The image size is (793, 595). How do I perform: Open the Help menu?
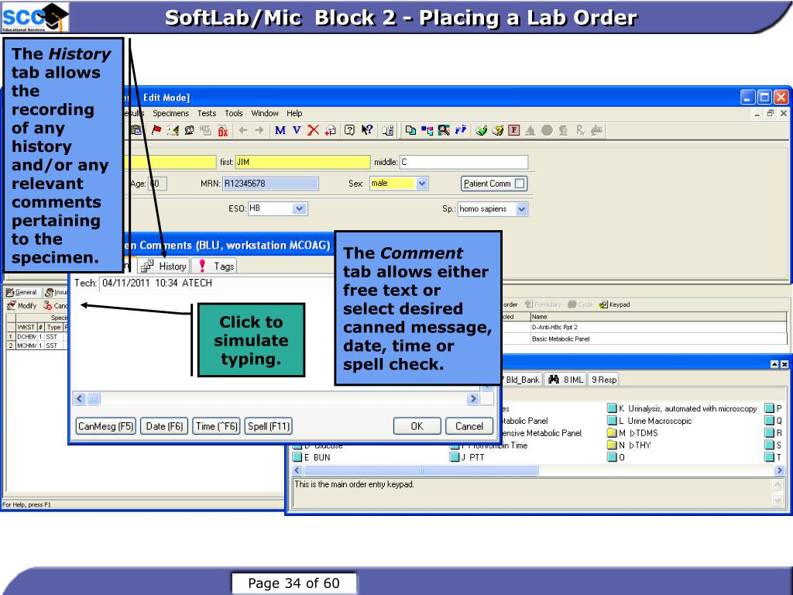pos(294,113)
